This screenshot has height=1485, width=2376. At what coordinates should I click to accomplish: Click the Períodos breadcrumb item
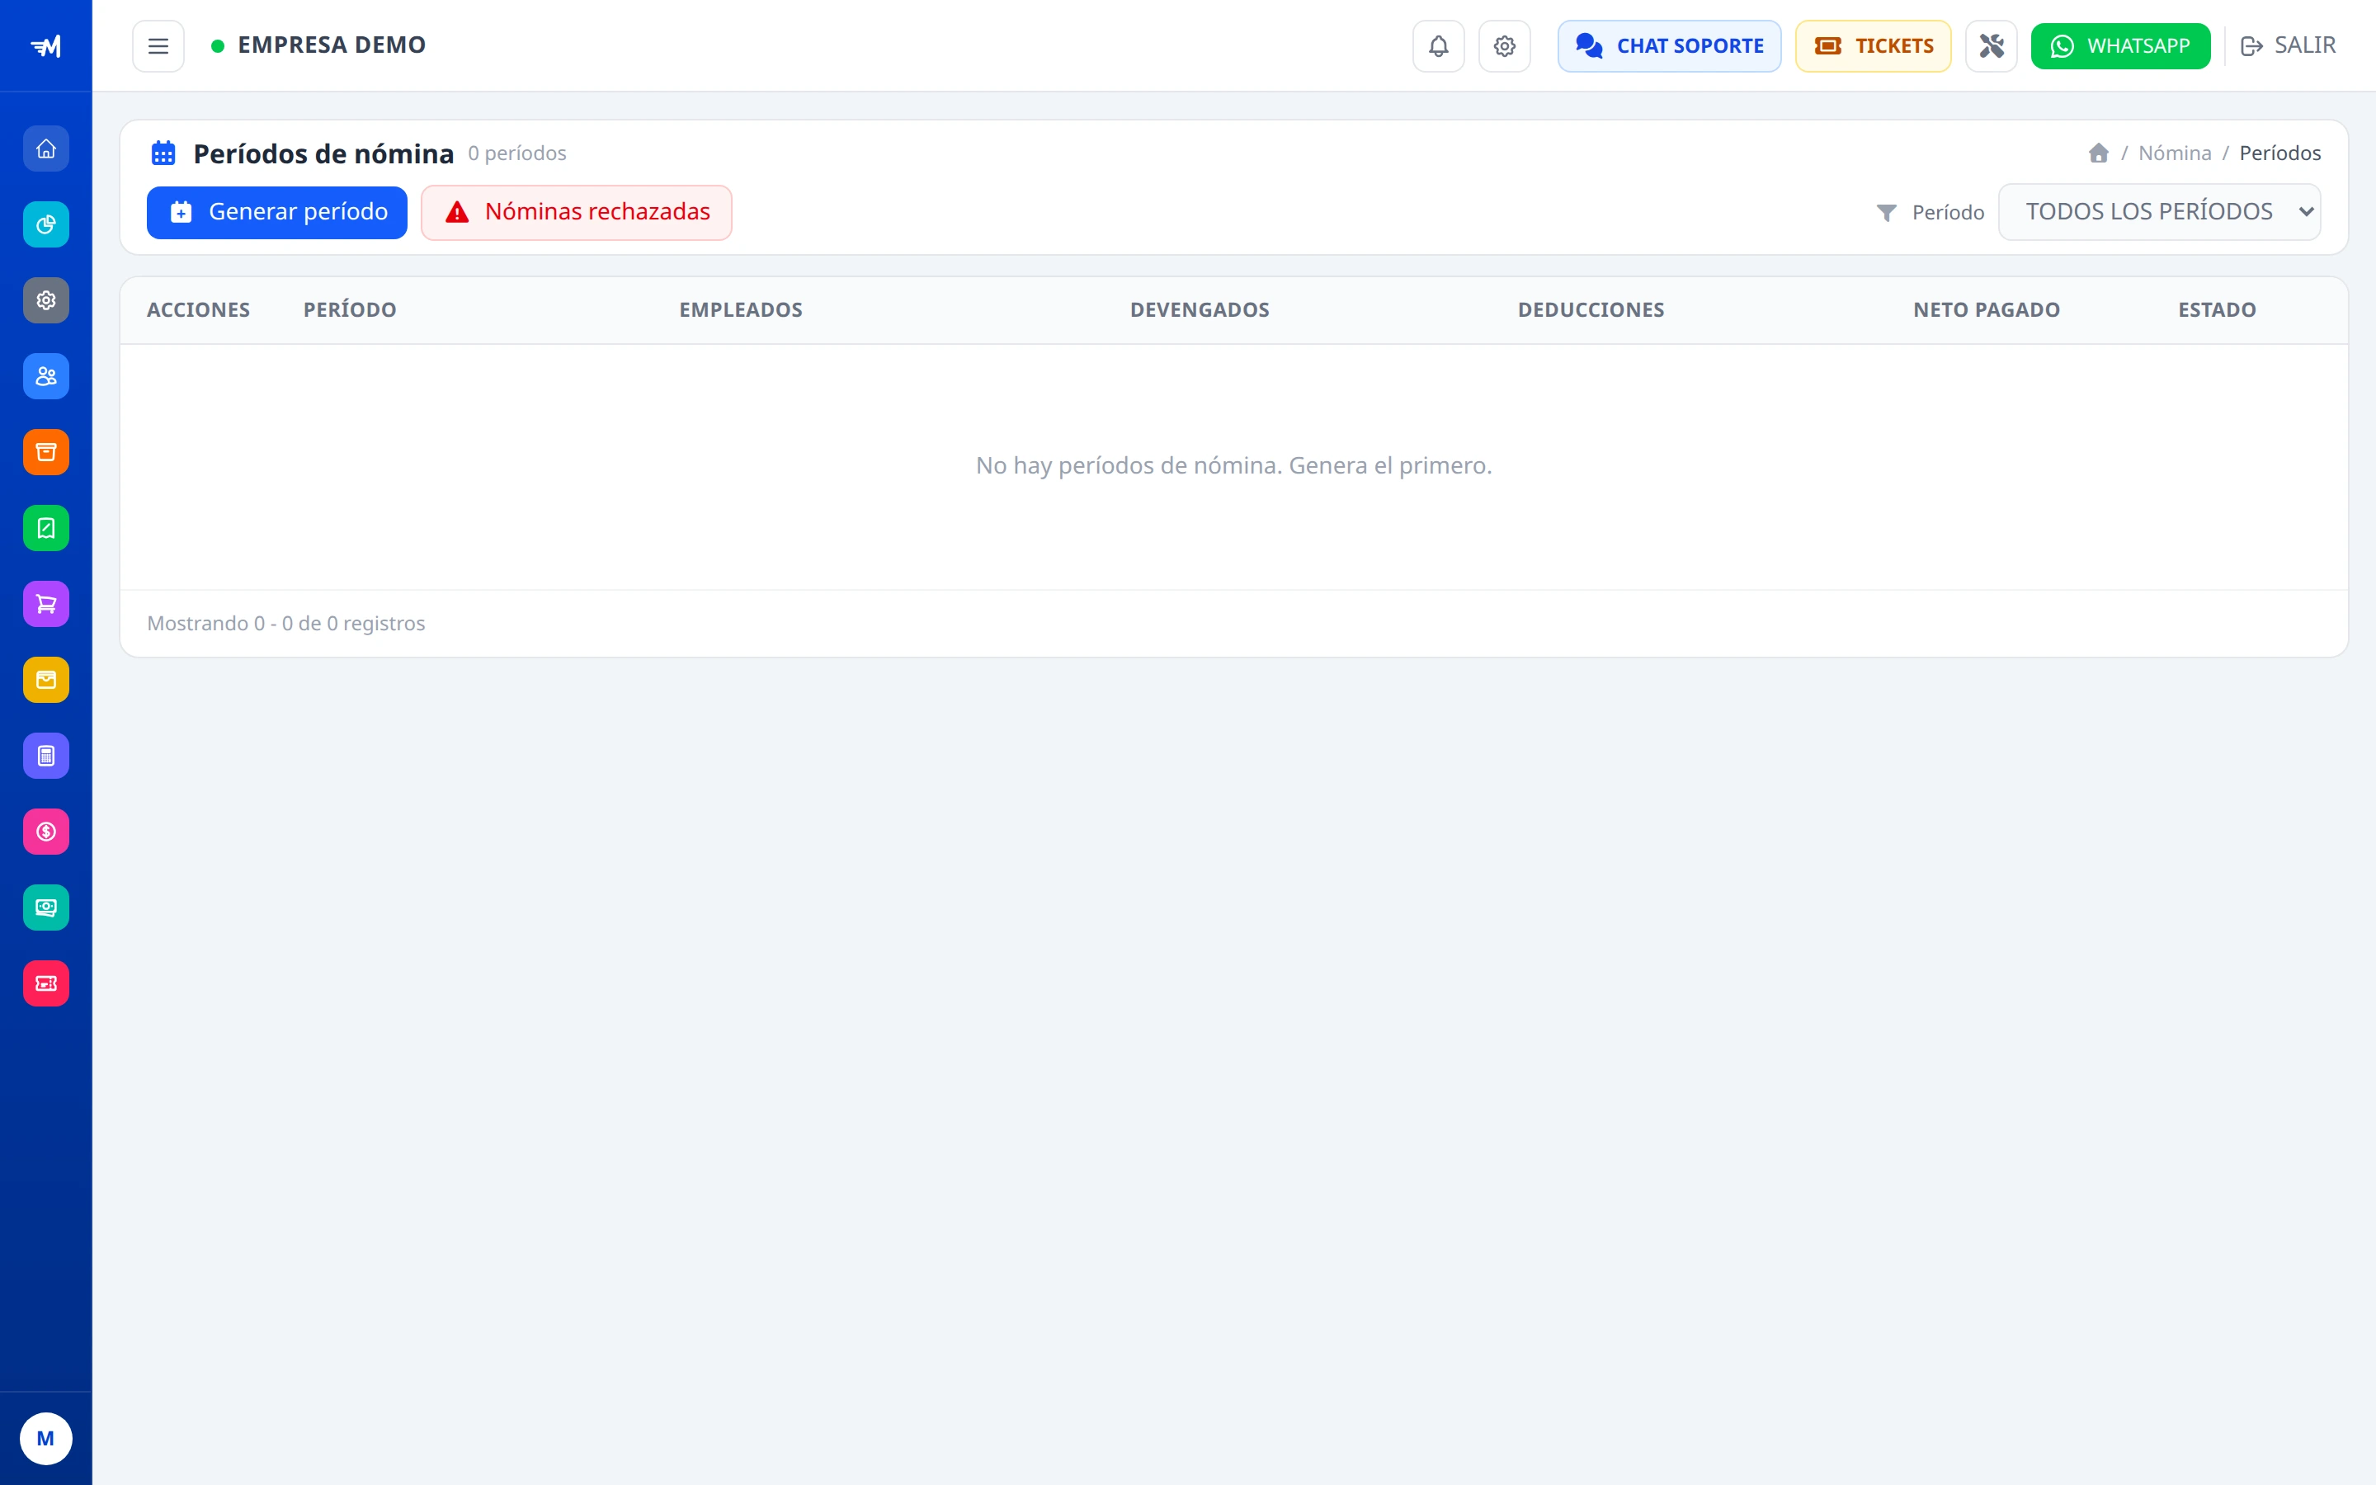point(2279,153)
